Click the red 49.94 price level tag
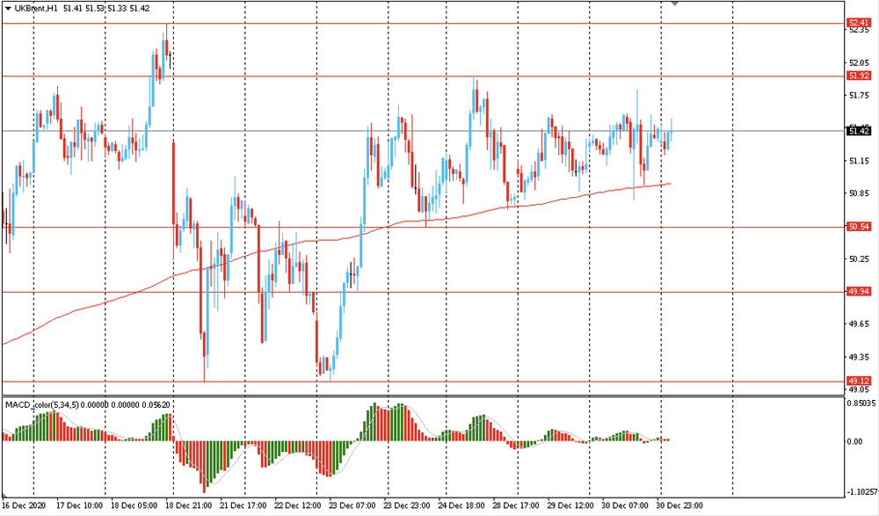The image size is (879, 516). [x=858, y=292]
